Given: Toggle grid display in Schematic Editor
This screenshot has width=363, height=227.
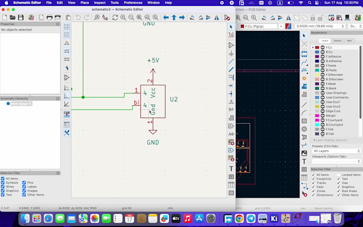Looking at the screenshot, I should click(67, 27).
